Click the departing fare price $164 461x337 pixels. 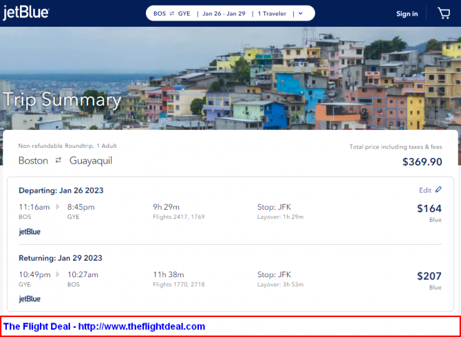click(x=429, y=208)
